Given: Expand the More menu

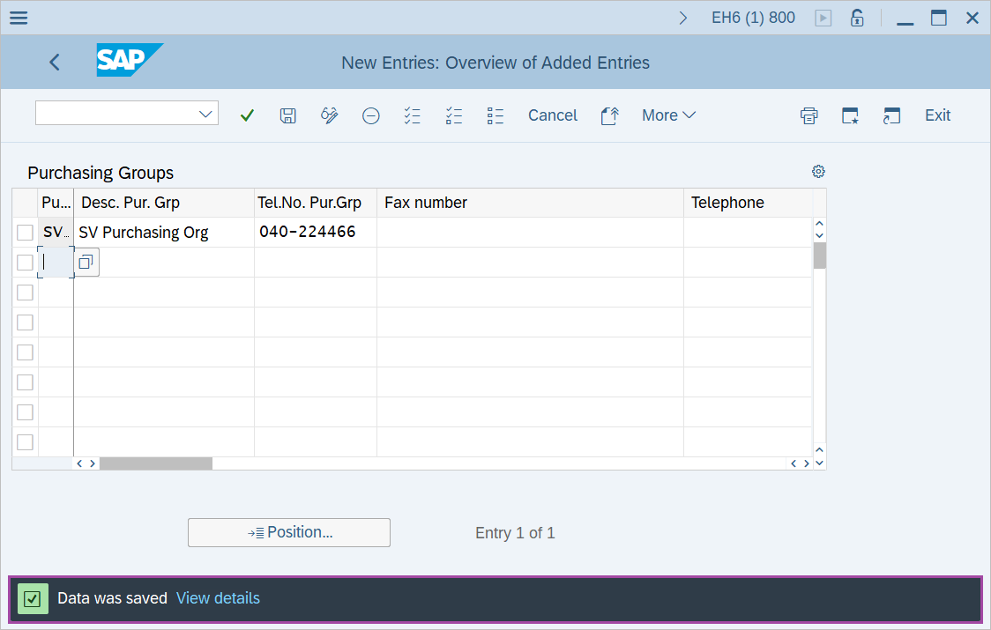Looking at the screenshot, I should 668,115.
